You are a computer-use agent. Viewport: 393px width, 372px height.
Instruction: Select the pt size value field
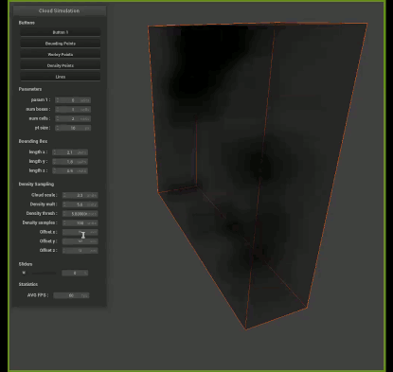click(x=73, y=128)
